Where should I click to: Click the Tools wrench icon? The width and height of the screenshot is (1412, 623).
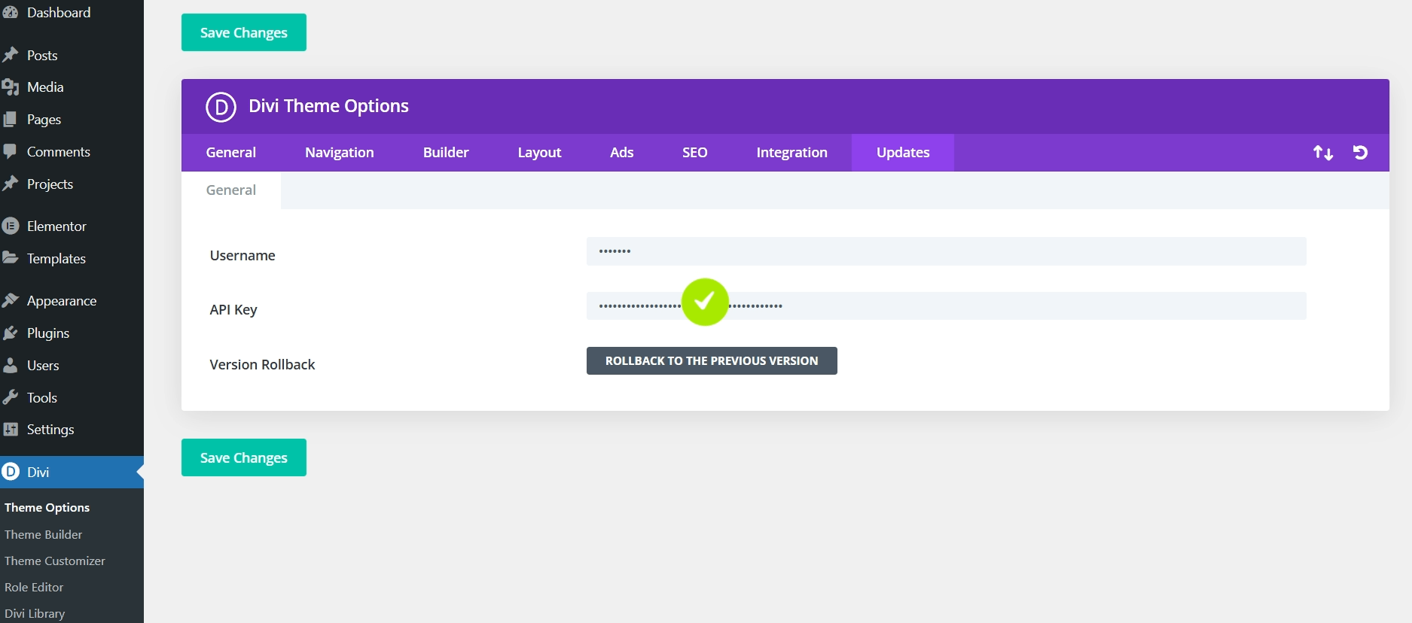click(x=11, y=397)
